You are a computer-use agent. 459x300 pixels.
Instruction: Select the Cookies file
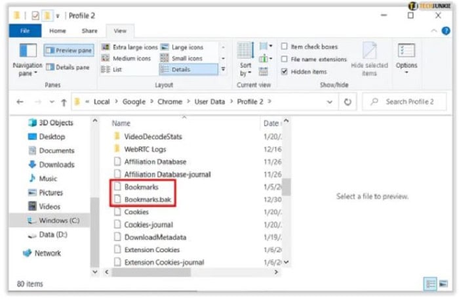131,212
